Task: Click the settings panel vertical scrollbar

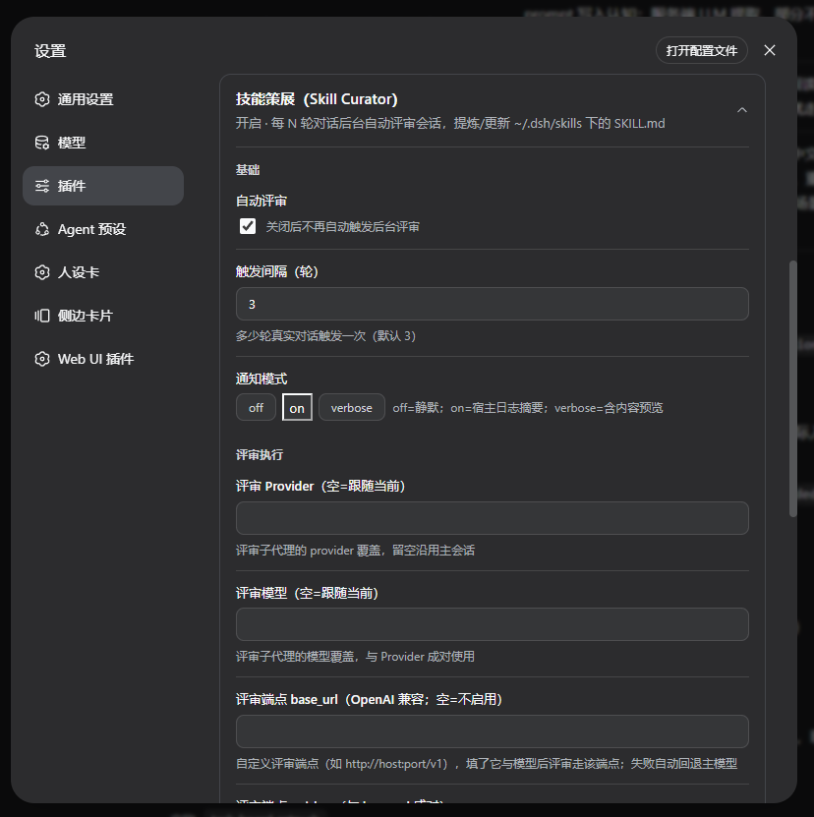Action: (x=793, y=388)
